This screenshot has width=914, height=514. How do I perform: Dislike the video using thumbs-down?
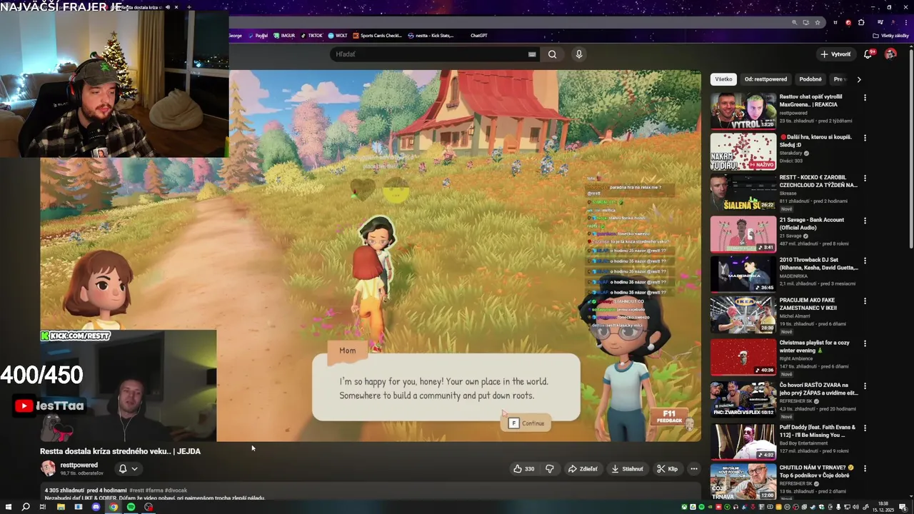[550, 469]
